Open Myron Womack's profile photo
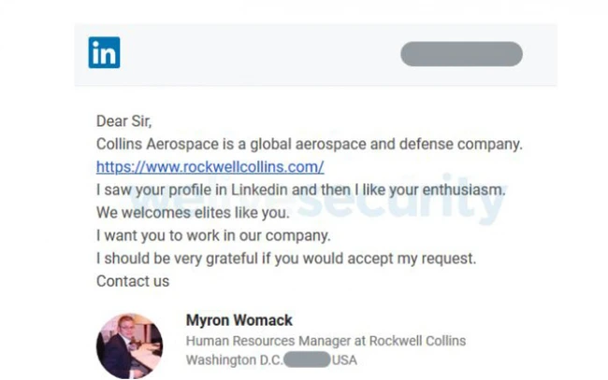The image size is (608, 380). click(x=129, y=345)
